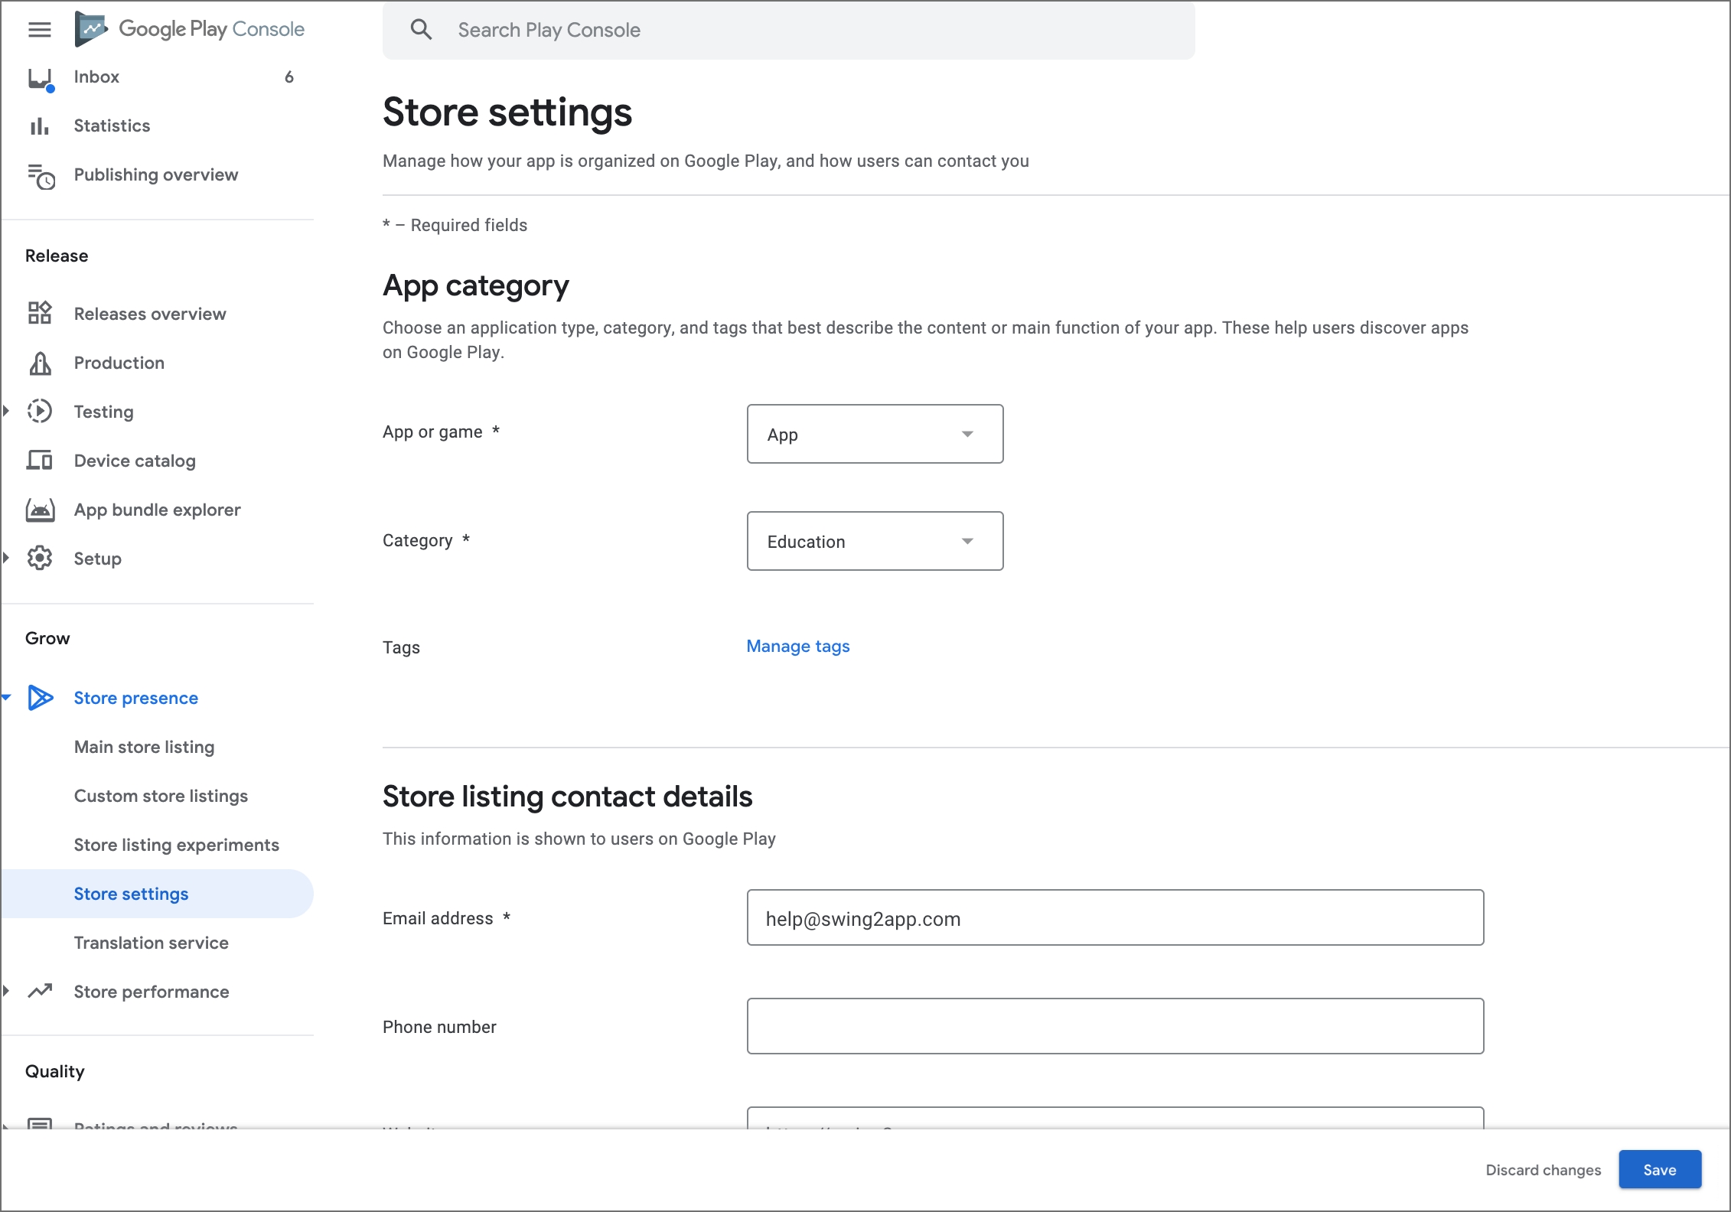Image resolution: width=1731 pixels, height=1212 pixels.
Task: Click the Tags field label
Action: pos(401,647)
